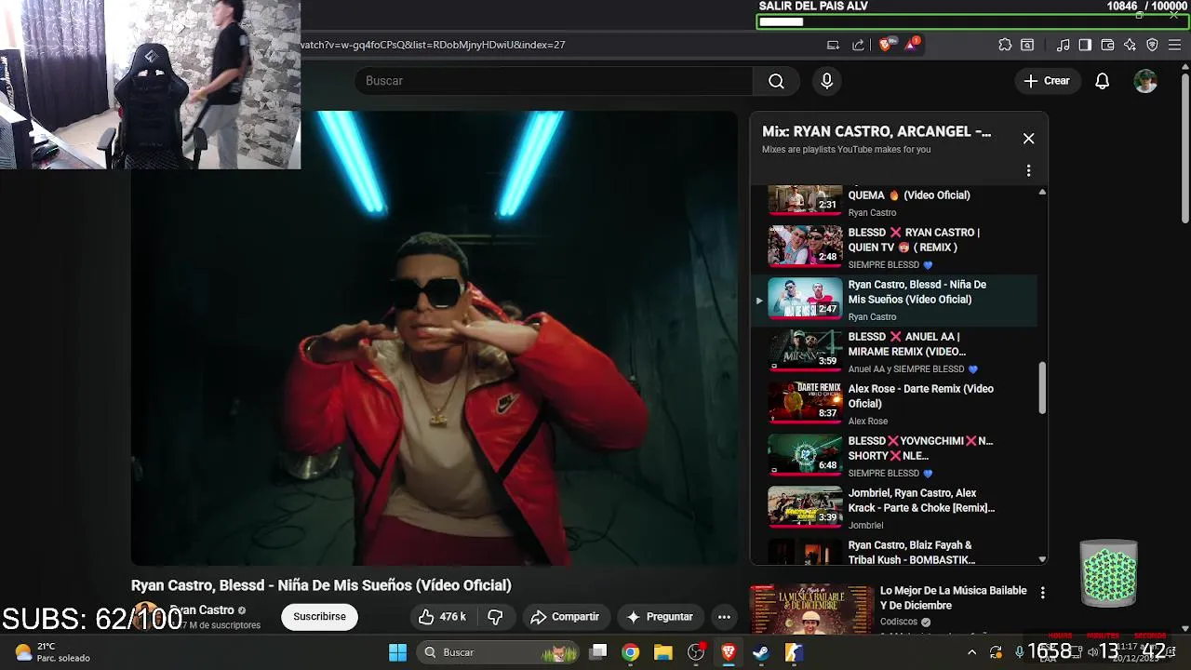The image size is (1191, 670).
Task: Play Ryan Castro BOMBASTIK playlist item
Action: [x=893, y=550]
